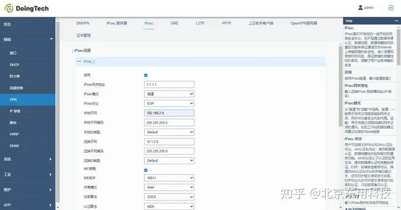Collapse the Help panel minus icon
This screenshot has width=401, height=210.
pos(397,21)
